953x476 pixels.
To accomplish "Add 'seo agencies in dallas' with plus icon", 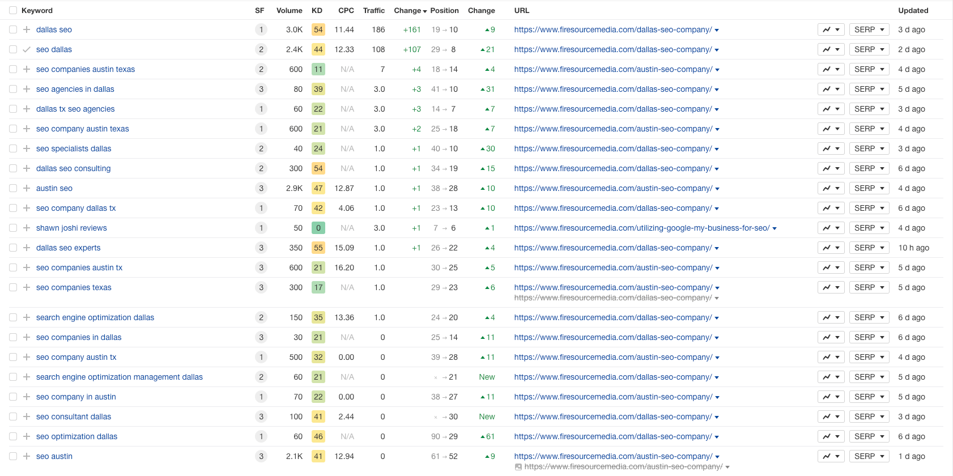I will (x=27, y=89).
